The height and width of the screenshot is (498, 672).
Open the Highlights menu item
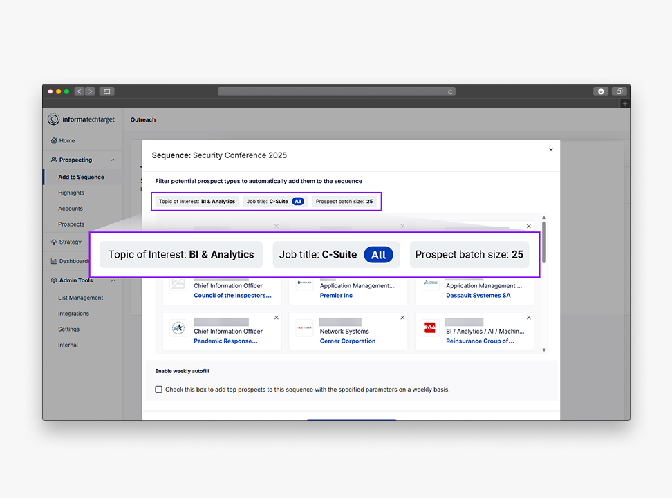[x=71, y=193]
